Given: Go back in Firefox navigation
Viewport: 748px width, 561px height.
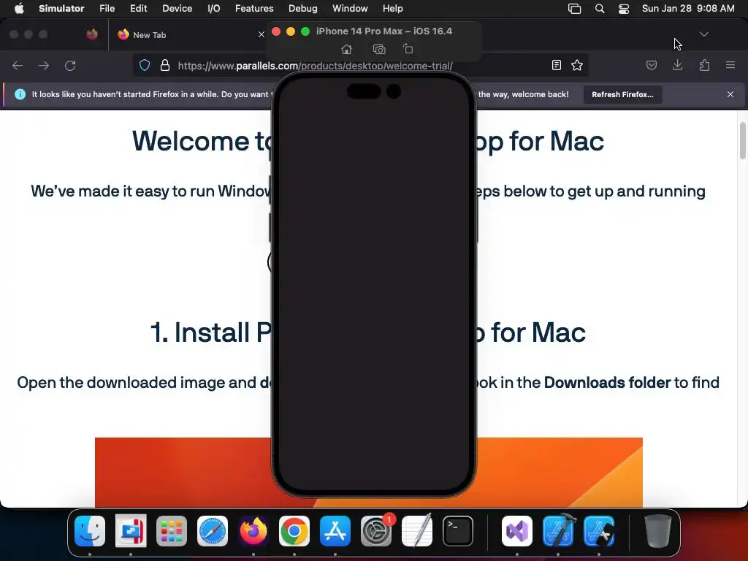Looking at the screenshot, I should (x=18, y=65).
